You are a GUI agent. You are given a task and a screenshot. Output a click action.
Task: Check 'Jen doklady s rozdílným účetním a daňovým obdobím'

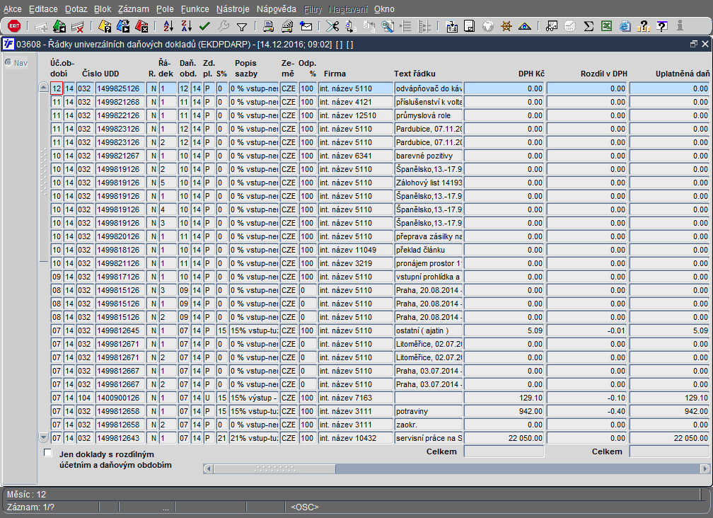point(48,452)
